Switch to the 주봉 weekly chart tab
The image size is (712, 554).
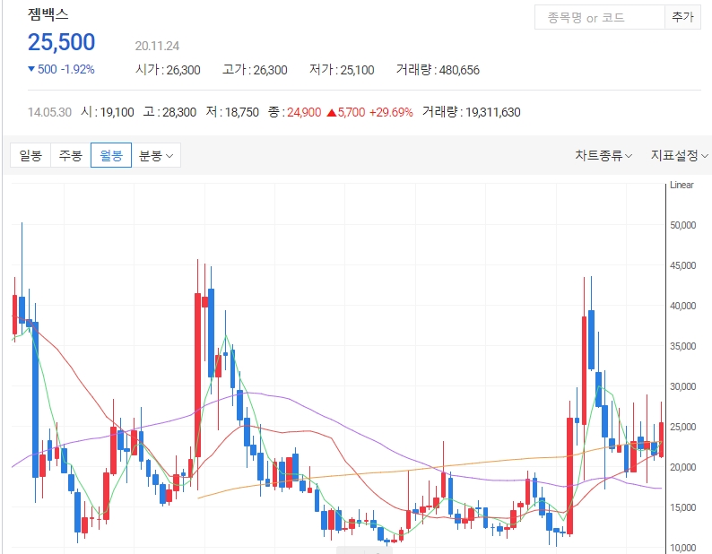coord(70,155)
